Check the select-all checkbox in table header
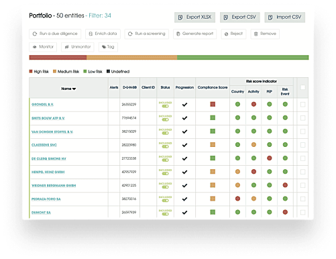Viewport: 336px width, 259px height. tap(302, 87)
